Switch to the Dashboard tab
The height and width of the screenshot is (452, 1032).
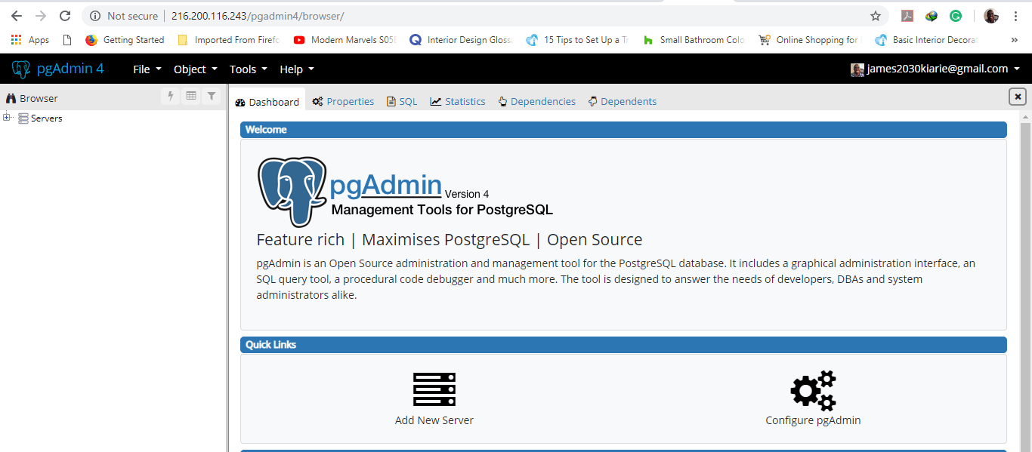tap(267, 102)
